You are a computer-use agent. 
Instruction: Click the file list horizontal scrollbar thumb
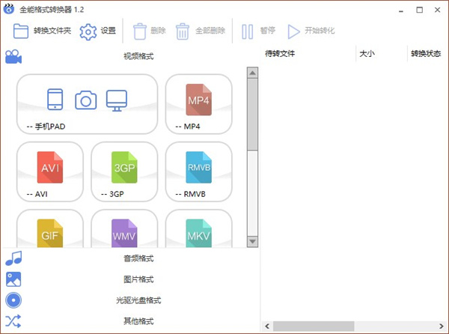coord(314,326)
